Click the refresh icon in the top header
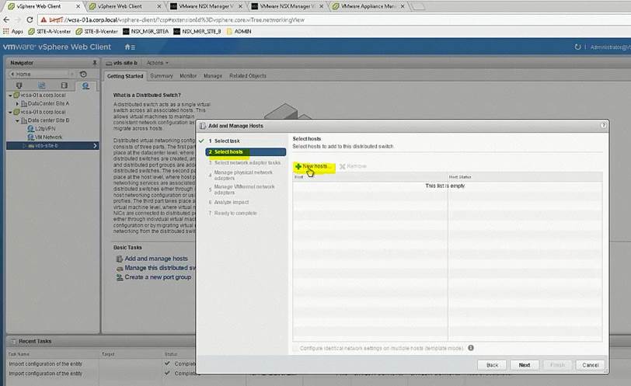The width and height of the screenshot is (631, 386). [577, 47]
